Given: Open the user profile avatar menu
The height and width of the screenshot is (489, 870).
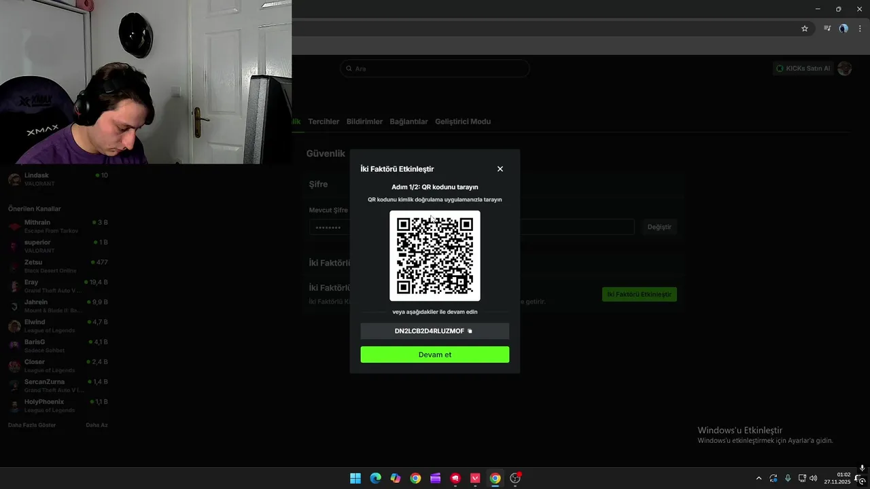Looking at the screenshot, I should [845, 69].
